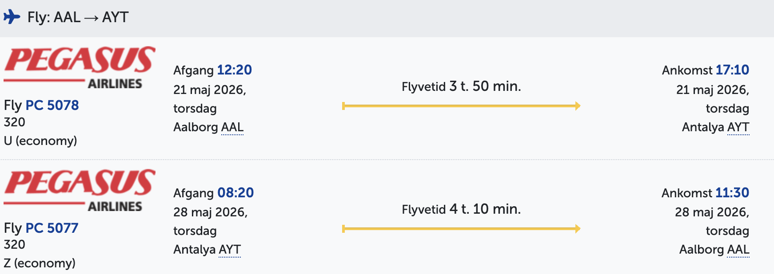Select departure time 08:20
Image resolution: width=774 pixels, height=274 pixels.
coord(235,193)
